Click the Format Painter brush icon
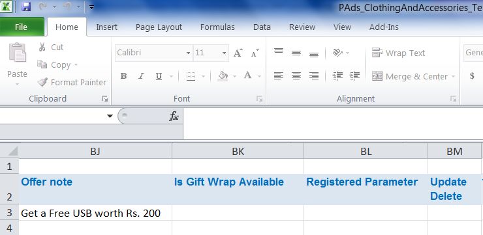Viewport: 483px width, 235px height. click(42, 82)
